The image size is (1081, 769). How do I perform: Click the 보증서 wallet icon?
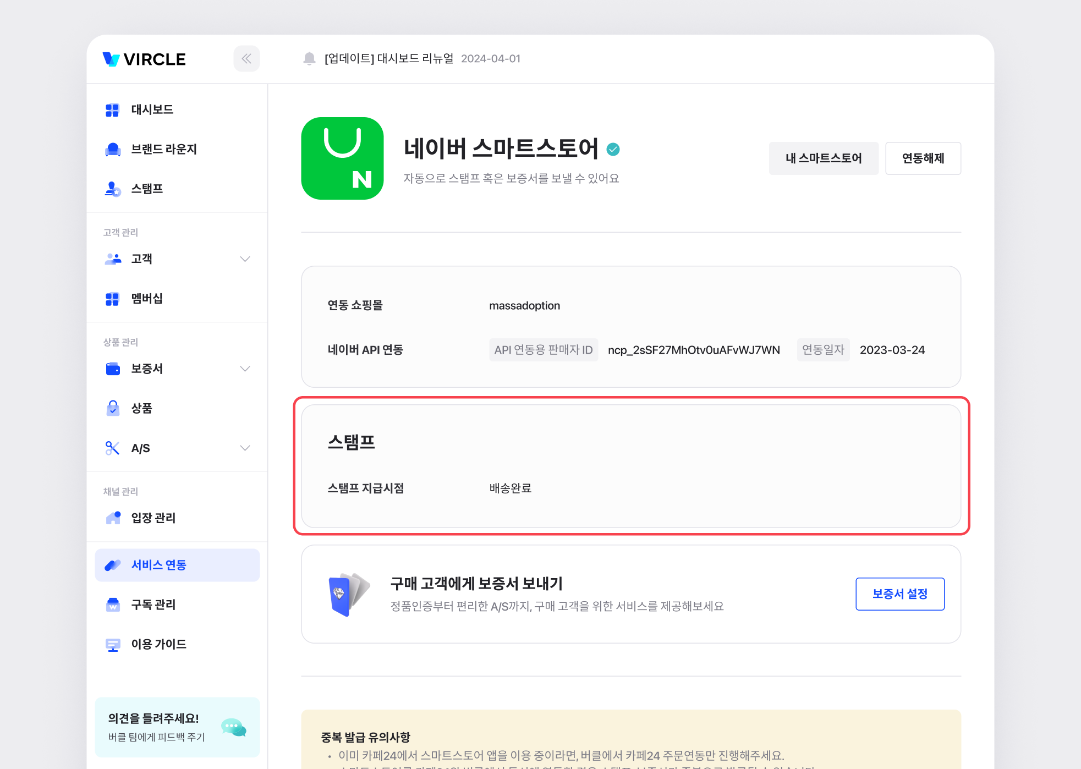(x=113, y=369)
